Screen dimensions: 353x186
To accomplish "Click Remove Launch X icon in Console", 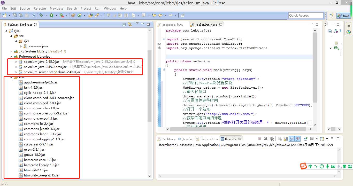I will click(266, 139).
